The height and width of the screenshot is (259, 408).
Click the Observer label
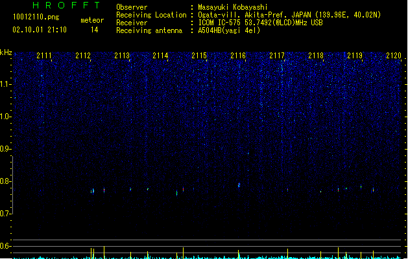(x=132, y=7)
